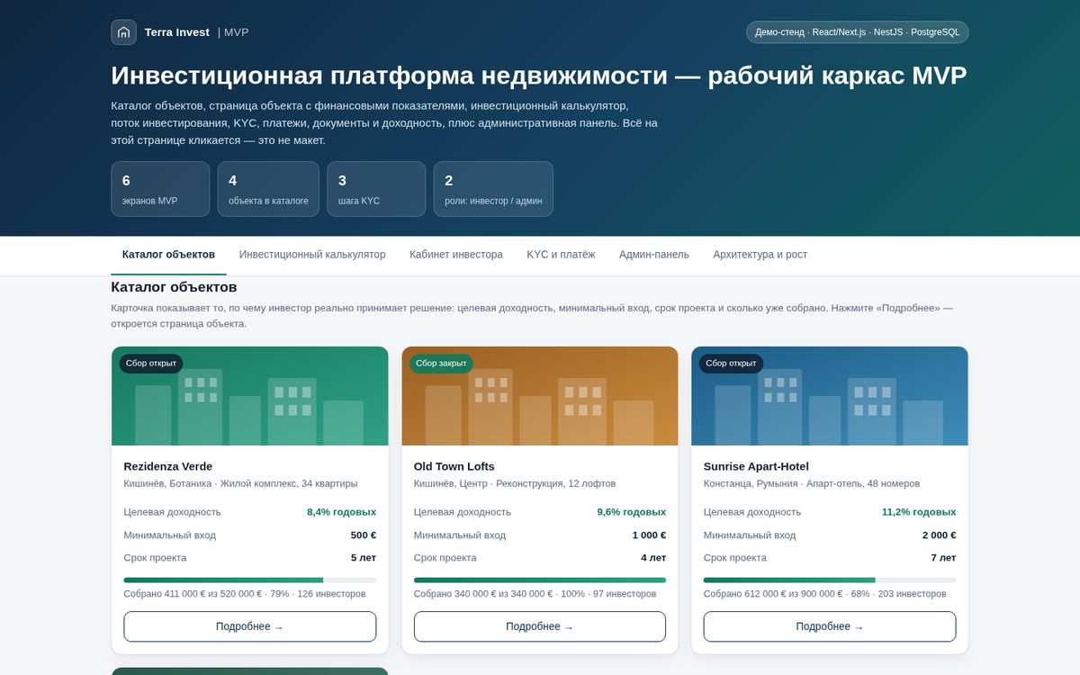Click the Кишинёв, Ботаника location line
The width and height of the screenshot is (1080, 675).
[240, 483]
